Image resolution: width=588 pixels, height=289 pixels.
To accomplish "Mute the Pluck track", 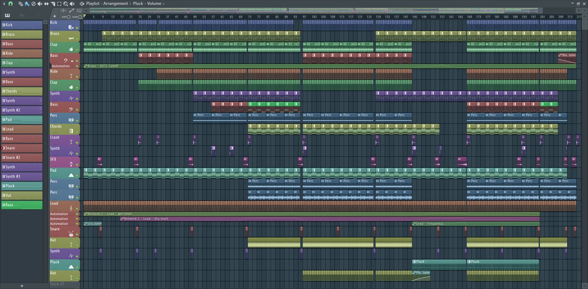I will 77,267.
